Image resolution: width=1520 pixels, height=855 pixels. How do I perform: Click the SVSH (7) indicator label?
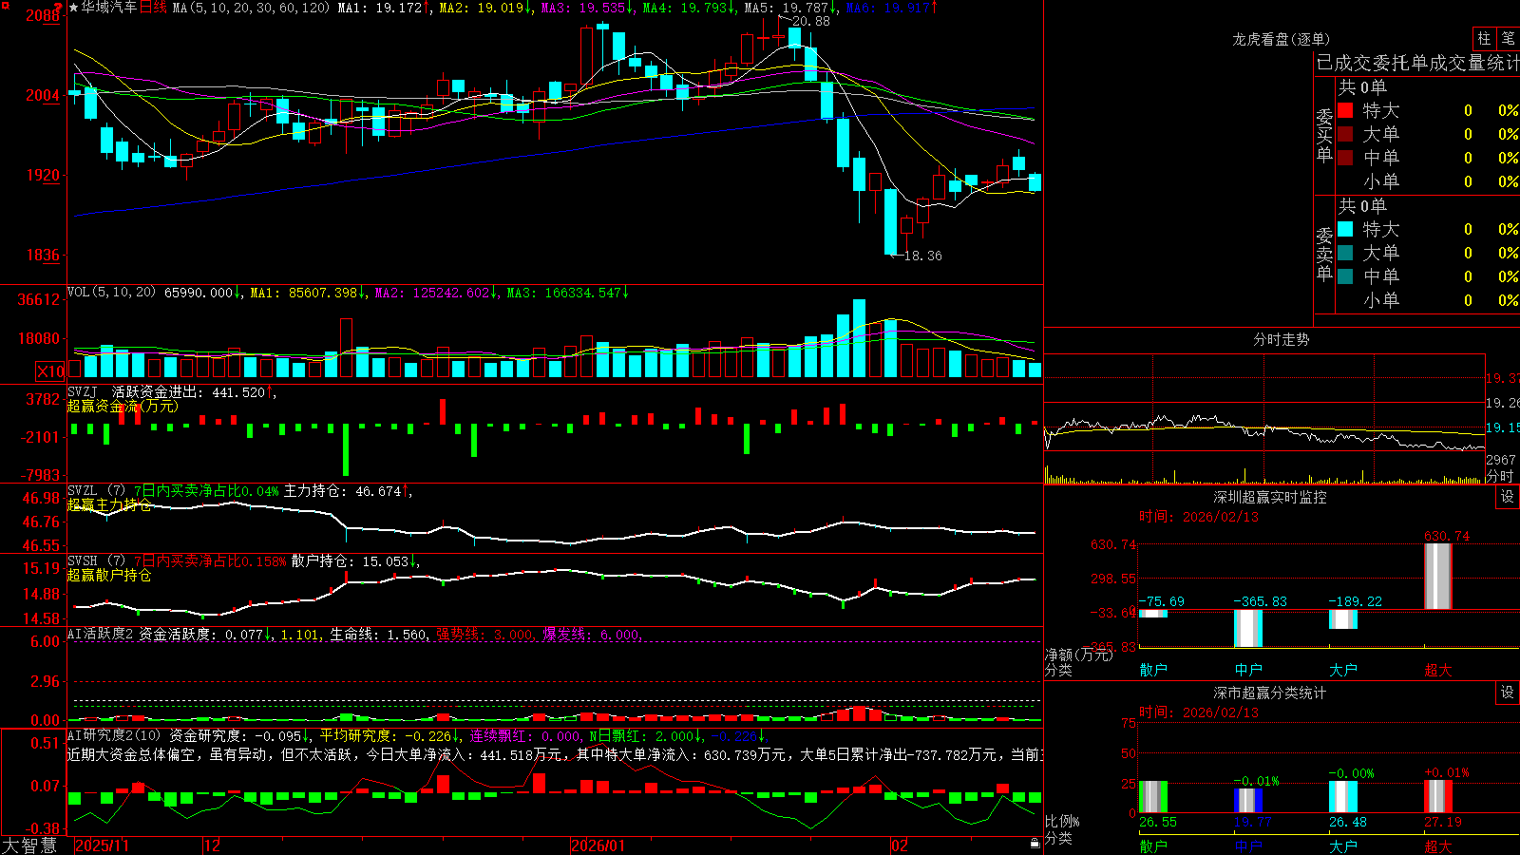(96, 561)
